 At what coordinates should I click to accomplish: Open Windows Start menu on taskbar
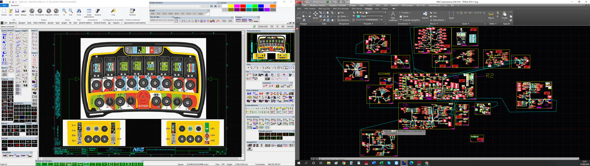[299, 163]
